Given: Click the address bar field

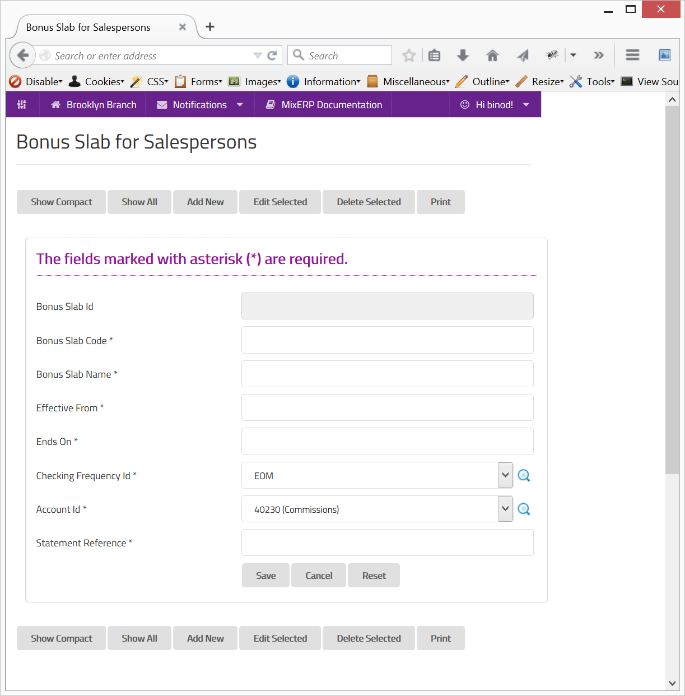Looking at the screenshot, I should click(151, 55).
